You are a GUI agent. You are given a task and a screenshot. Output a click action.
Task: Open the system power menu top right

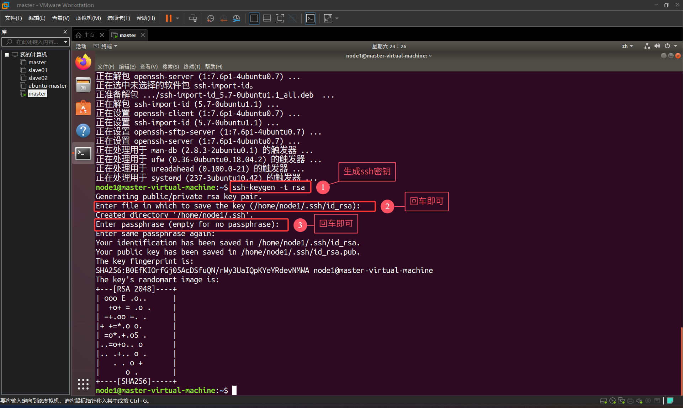point(668,46)
